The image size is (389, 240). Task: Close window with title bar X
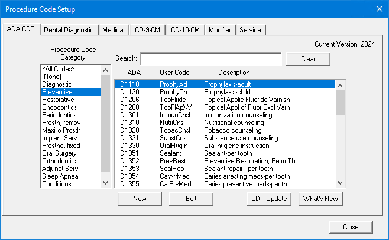tap(379, 9)
